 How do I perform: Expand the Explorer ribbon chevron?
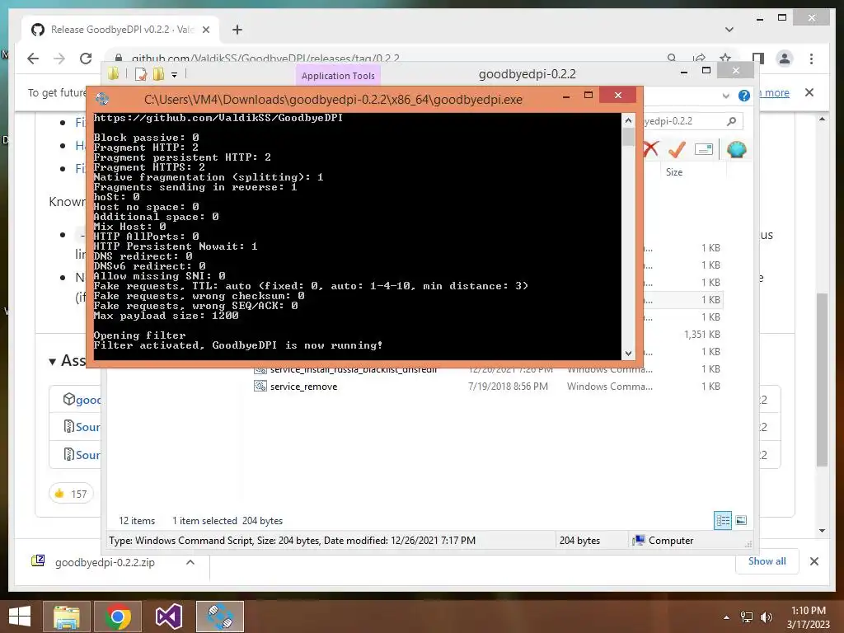[x=725, y=96]
